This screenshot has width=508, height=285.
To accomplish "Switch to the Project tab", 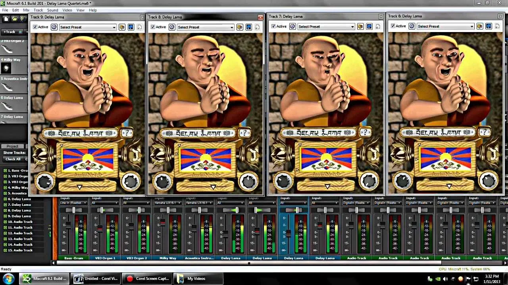I will [12, 146].
